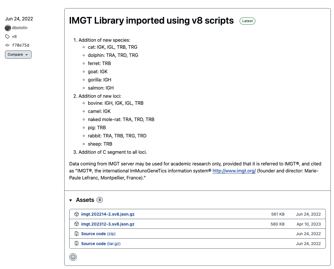Image resolution: width=334 pixels, height=269 pixels.
Task: Open the Compare dropdown
Action: tap(18, 55)
